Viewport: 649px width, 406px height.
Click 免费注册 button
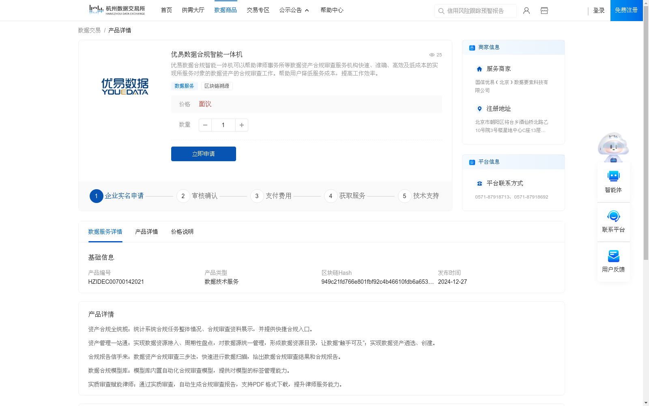coord(626,10)
